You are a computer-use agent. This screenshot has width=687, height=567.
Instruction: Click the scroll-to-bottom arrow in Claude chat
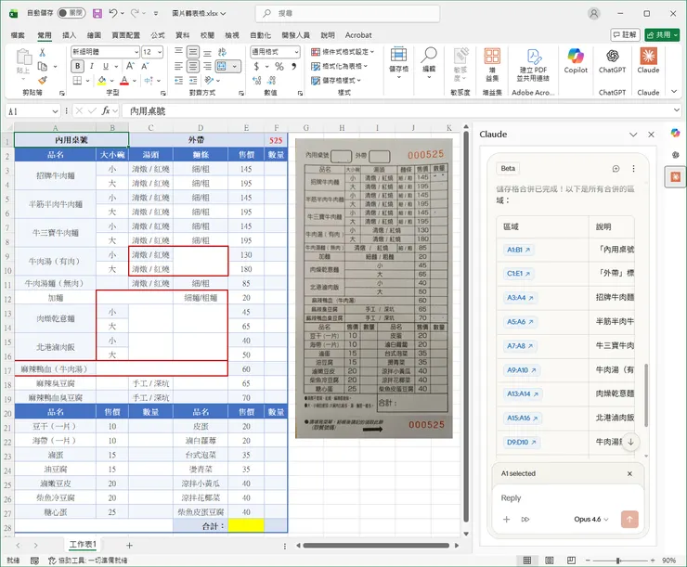631,442
